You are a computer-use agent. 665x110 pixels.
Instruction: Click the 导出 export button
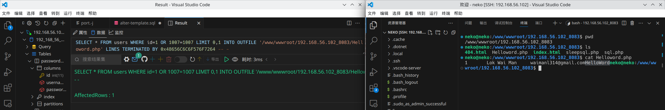coord(213,60)
